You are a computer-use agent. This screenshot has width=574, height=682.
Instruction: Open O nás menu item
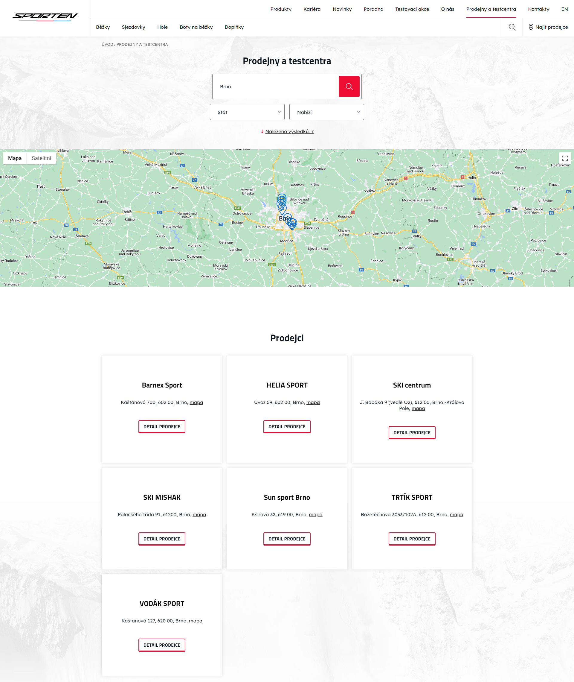coord(448,9)
